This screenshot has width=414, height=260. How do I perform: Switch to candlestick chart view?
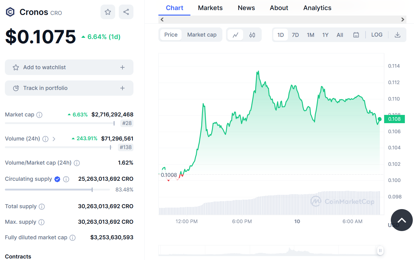(x=252, y=35)
